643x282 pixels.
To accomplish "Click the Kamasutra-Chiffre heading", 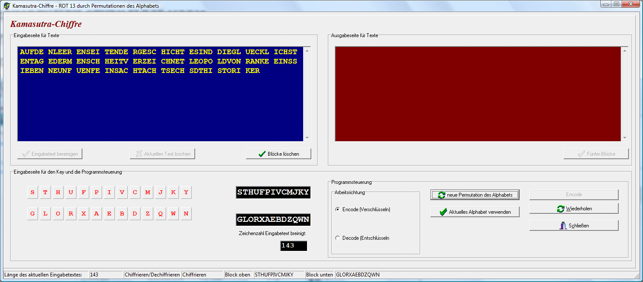I will pos(46,24).
